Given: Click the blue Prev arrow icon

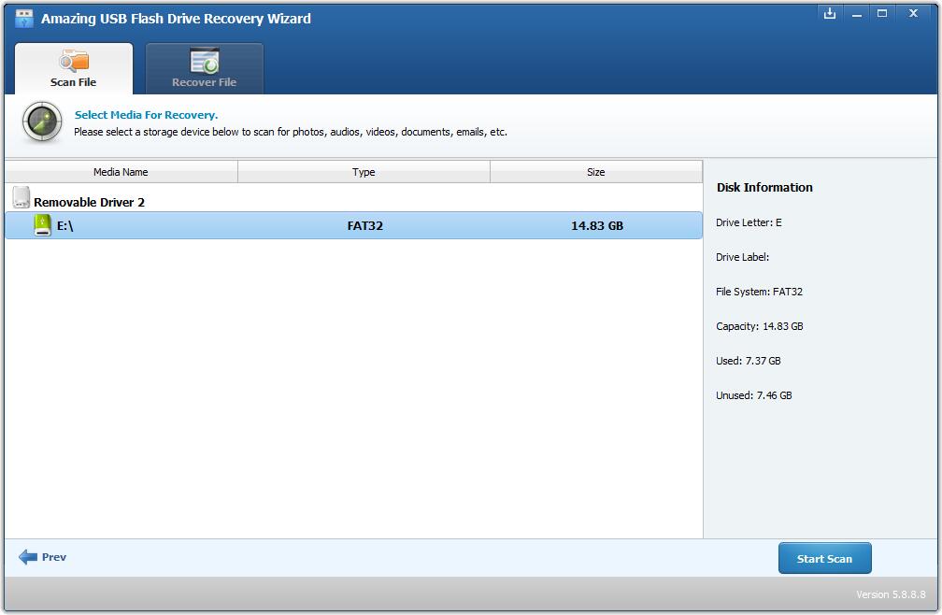Looking at the screenshot, I should pos(28,557).
